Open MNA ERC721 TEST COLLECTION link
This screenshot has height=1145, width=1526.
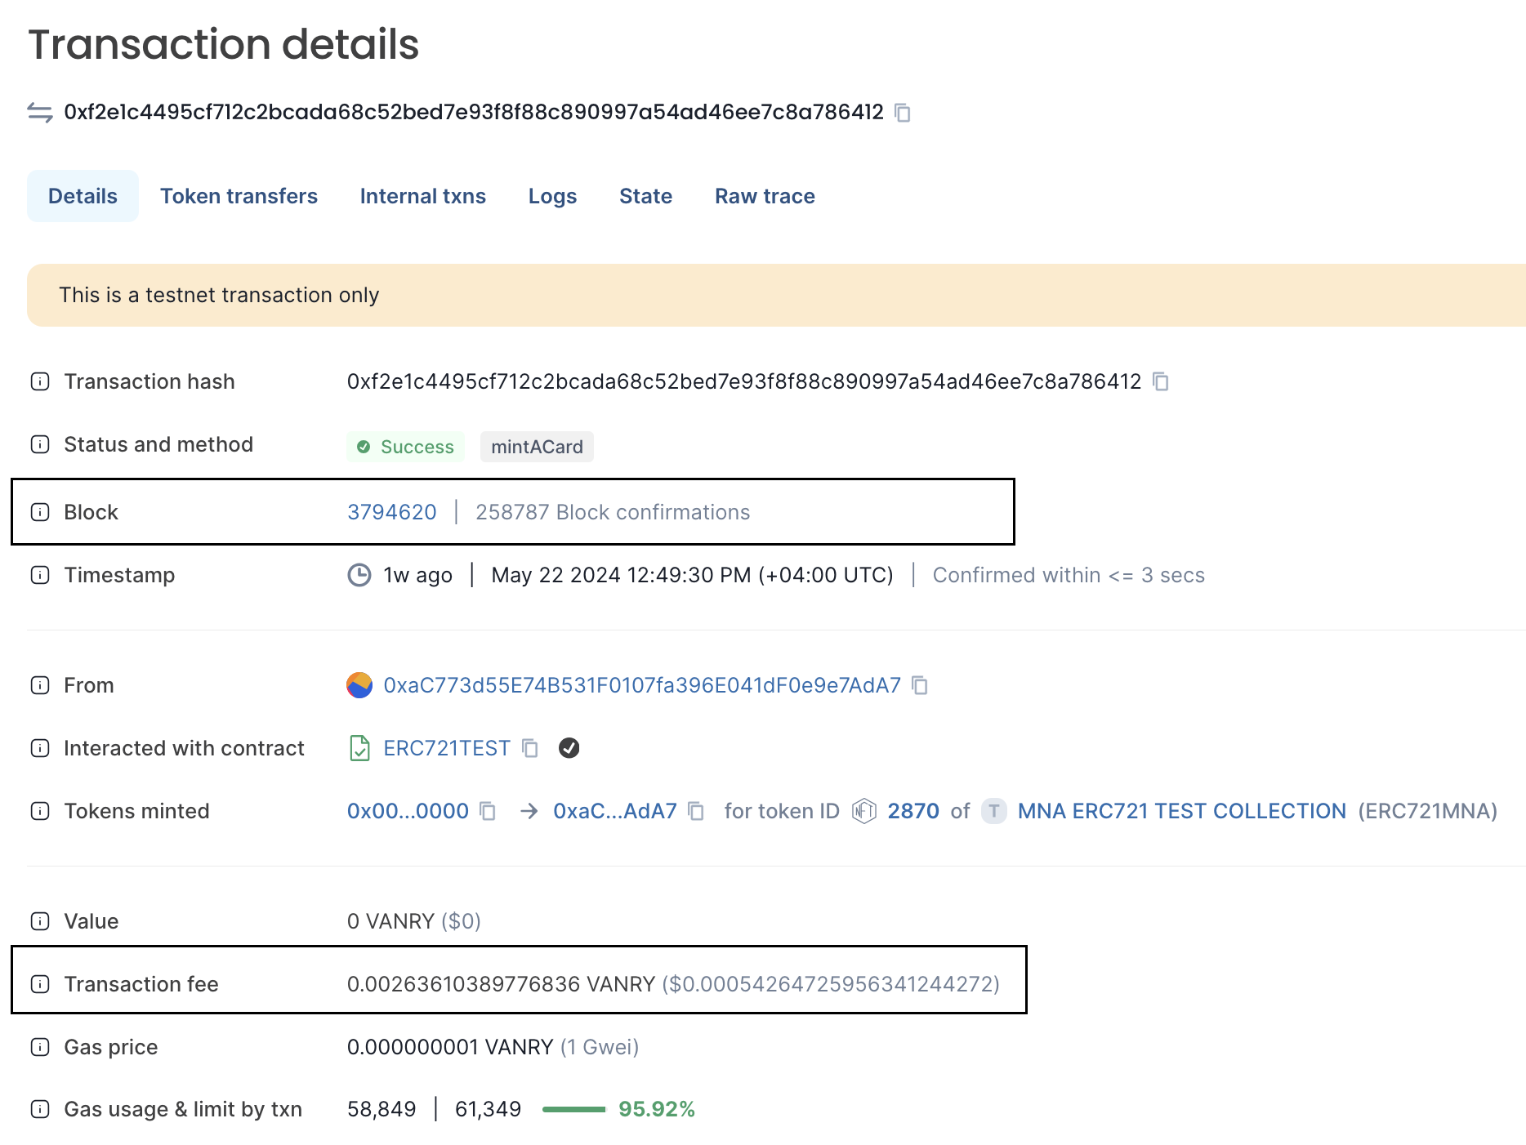(1181, 811)
